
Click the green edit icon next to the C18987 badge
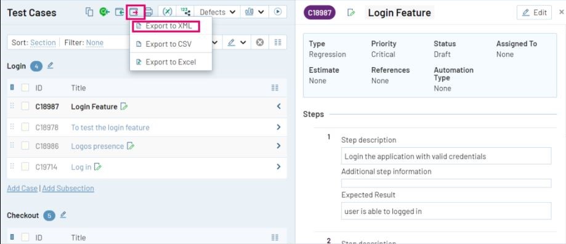[351, 13]
